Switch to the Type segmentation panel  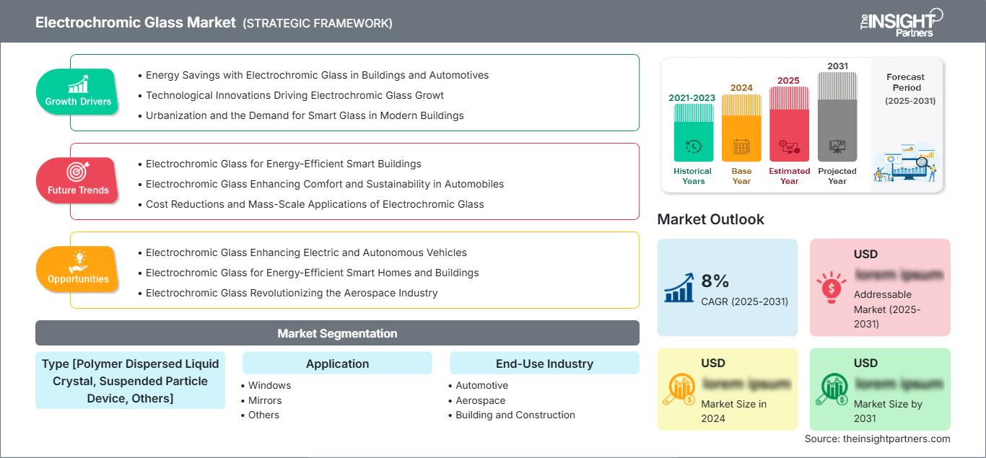(x=130, y=381)
